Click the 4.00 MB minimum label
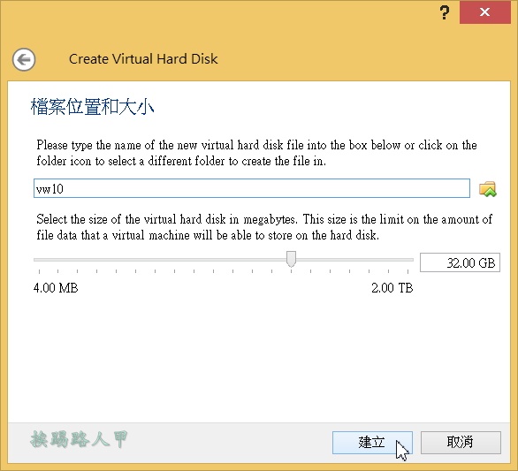 point(56,288)
